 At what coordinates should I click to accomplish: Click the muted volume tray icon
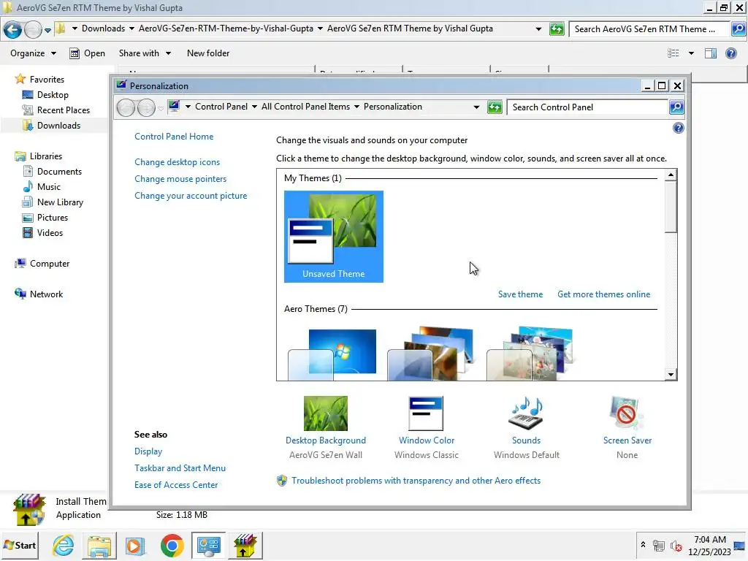coord(676,546)
